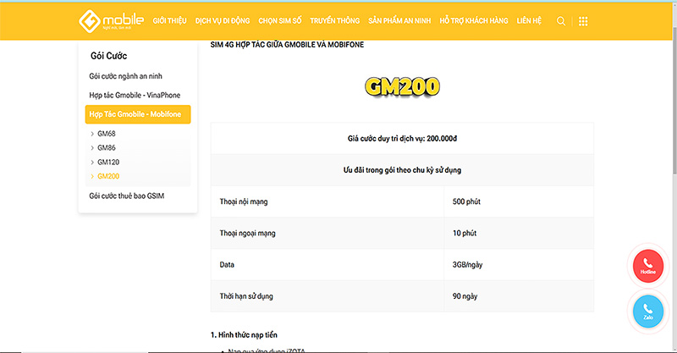The image size is (677, 353).
Task: Open Gói cước ngành an ninh link
Action: tap(125, 76)
